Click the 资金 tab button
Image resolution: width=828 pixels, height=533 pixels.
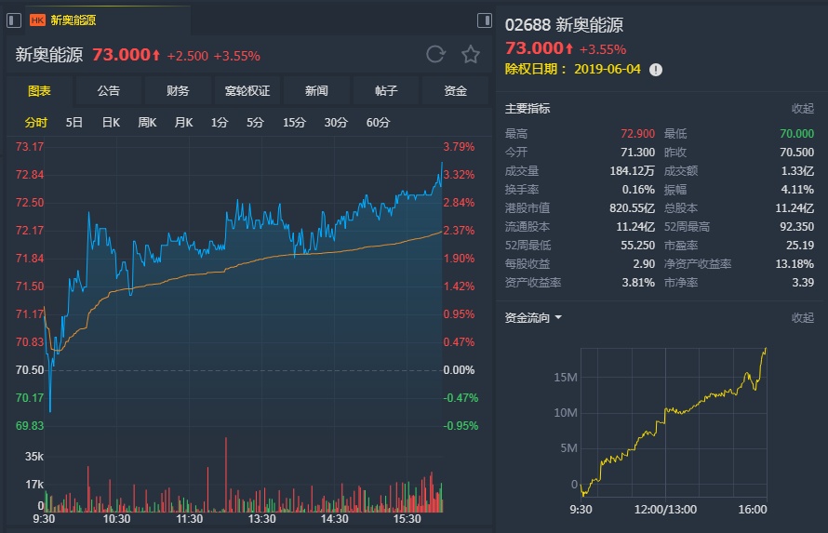[x=455, y=91]
